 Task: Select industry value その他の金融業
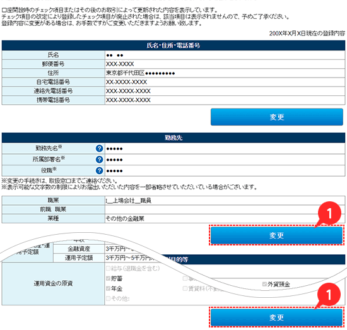(125, 219)
